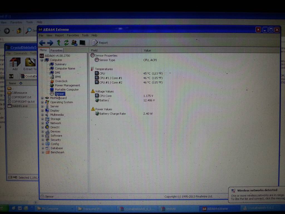Select CdResource folder in WinRAR list

(18, 93)
